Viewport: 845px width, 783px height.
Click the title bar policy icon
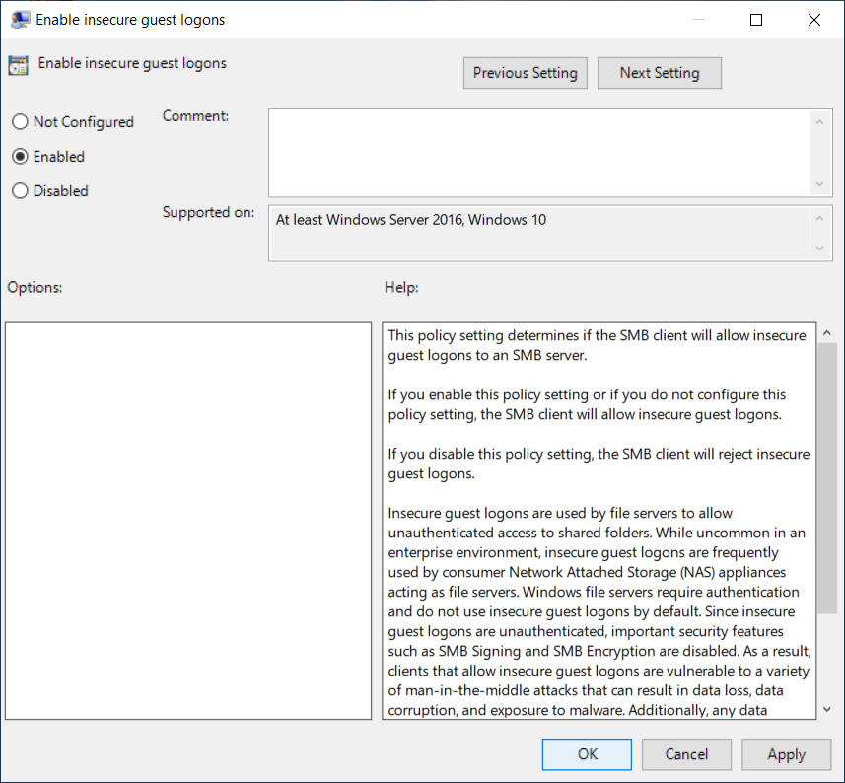[19, 19]
